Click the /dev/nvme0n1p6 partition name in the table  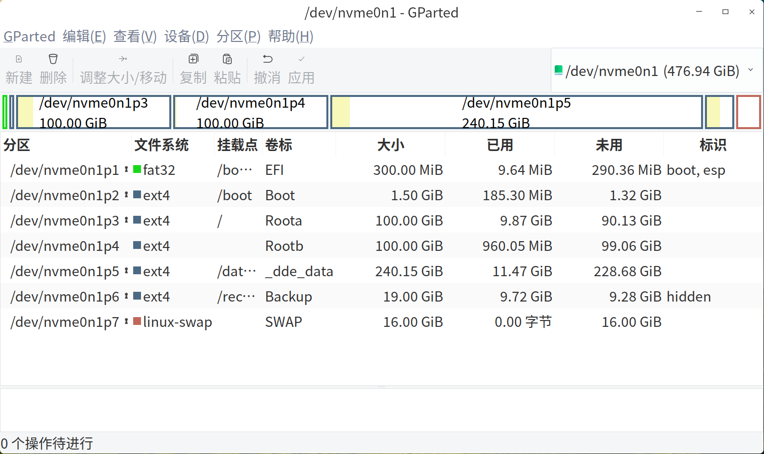click(x=64, y=297)
